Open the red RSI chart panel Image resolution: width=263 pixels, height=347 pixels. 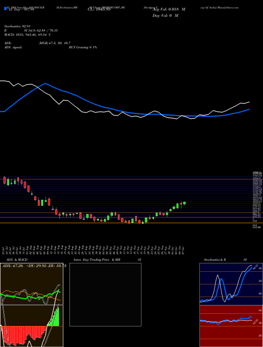pos(230,326)
